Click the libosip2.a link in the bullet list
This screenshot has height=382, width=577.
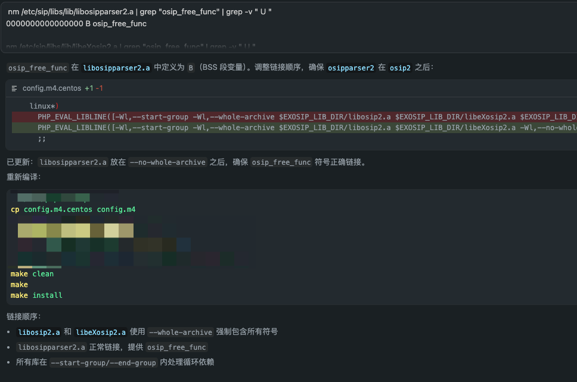pos(39,332)
